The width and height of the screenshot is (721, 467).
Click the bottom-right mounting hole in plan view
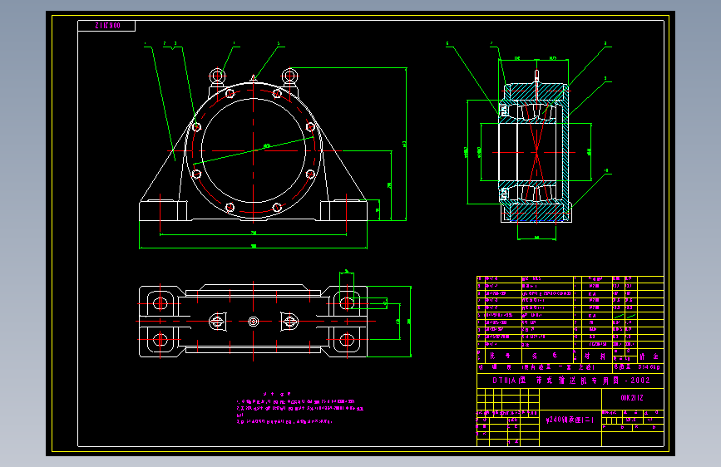[x=346, y=340]
